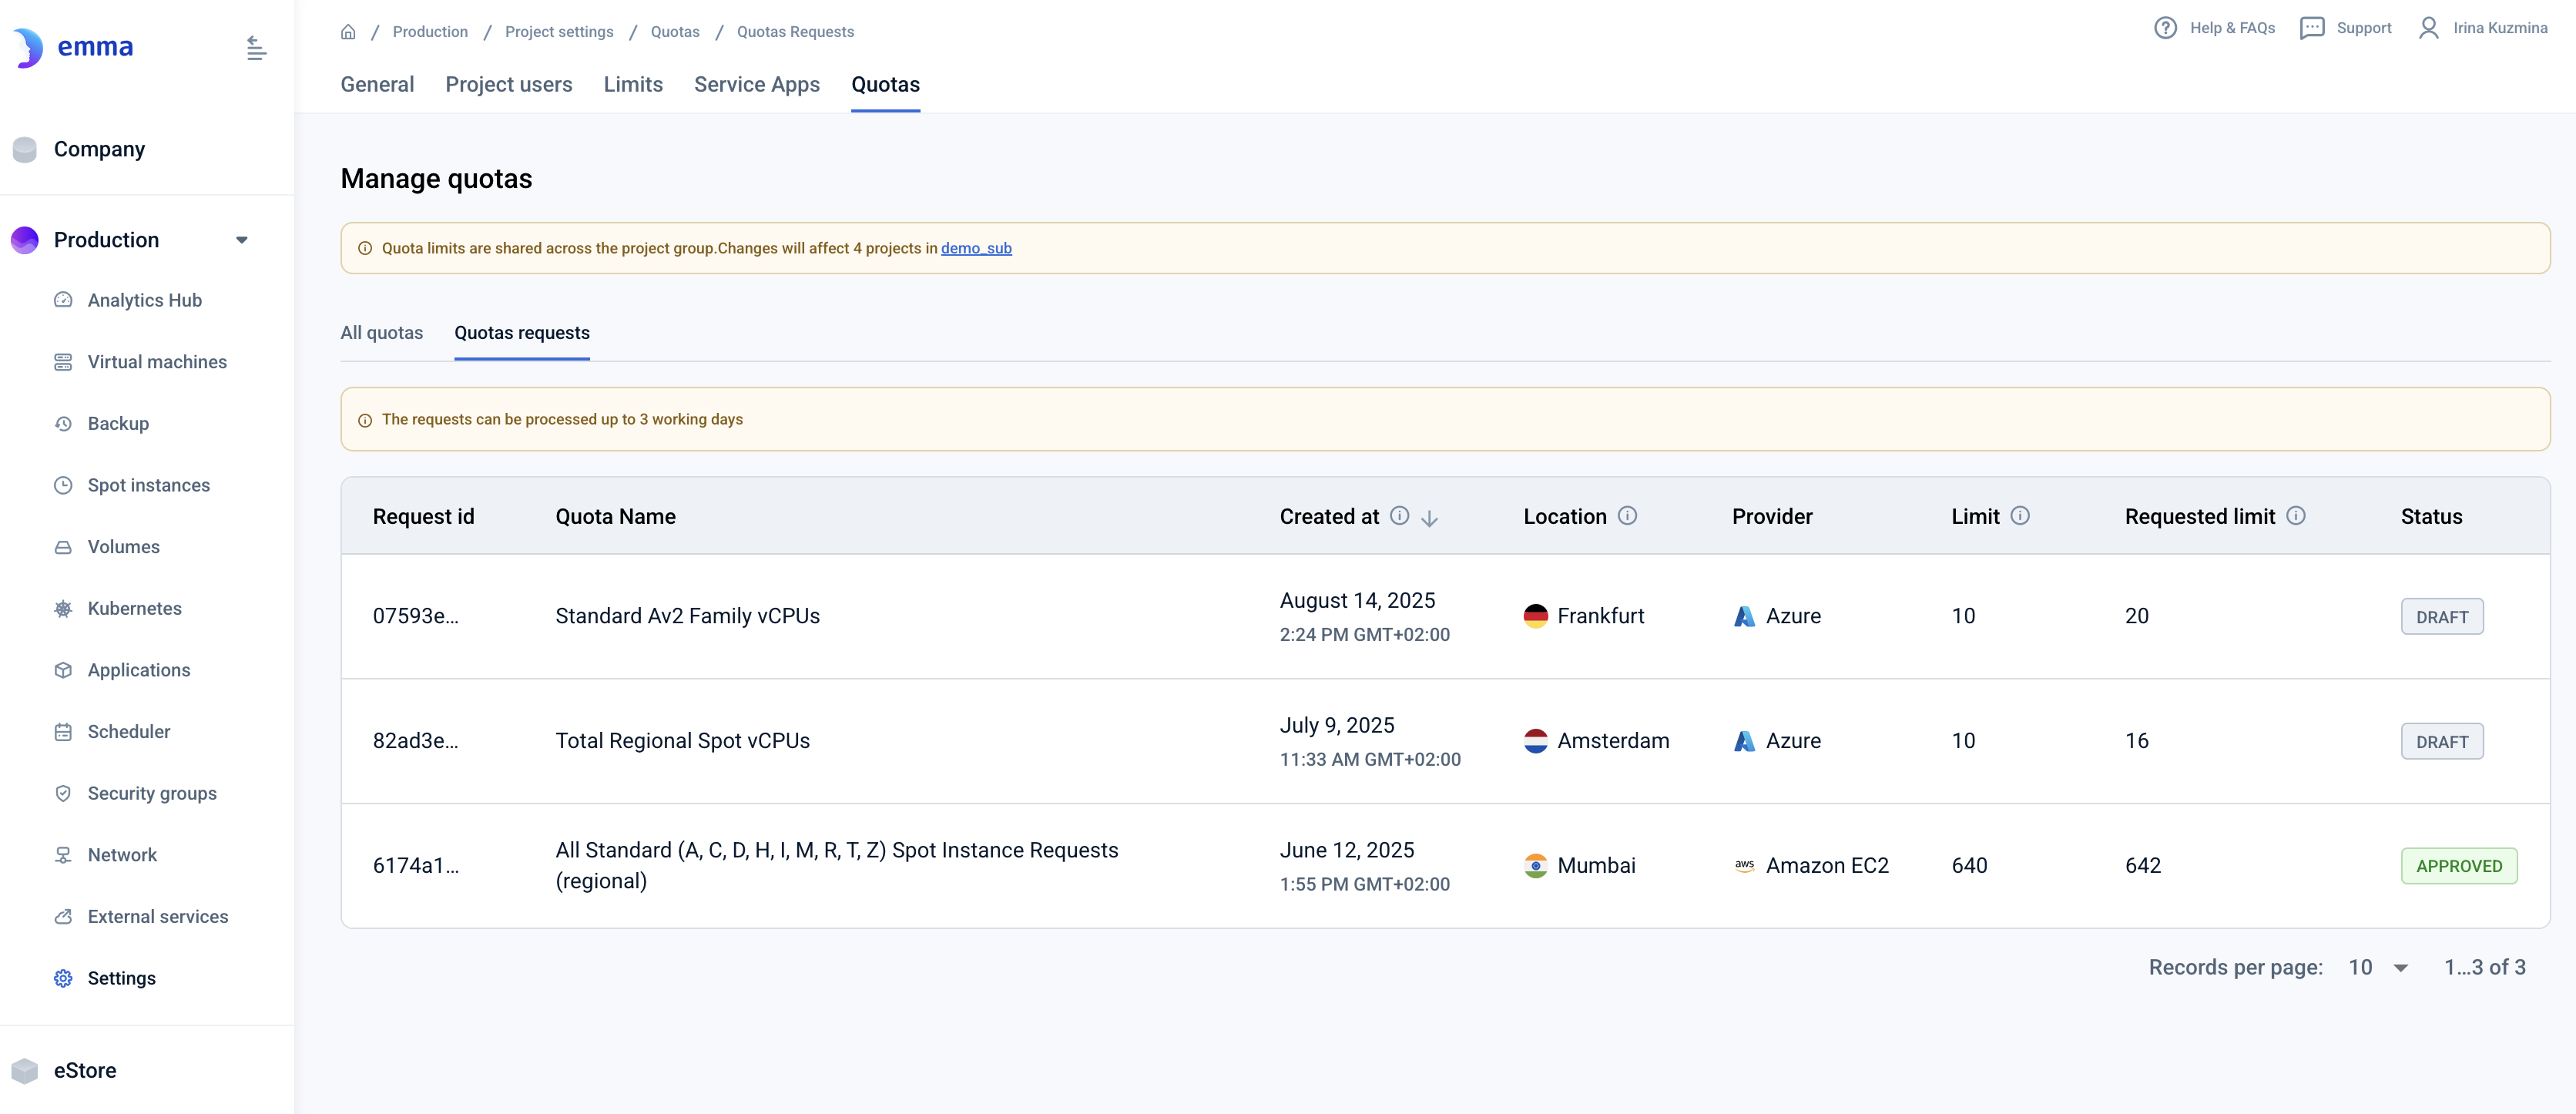
Task: Show the Limit info icon
Action: point(2019,516)
